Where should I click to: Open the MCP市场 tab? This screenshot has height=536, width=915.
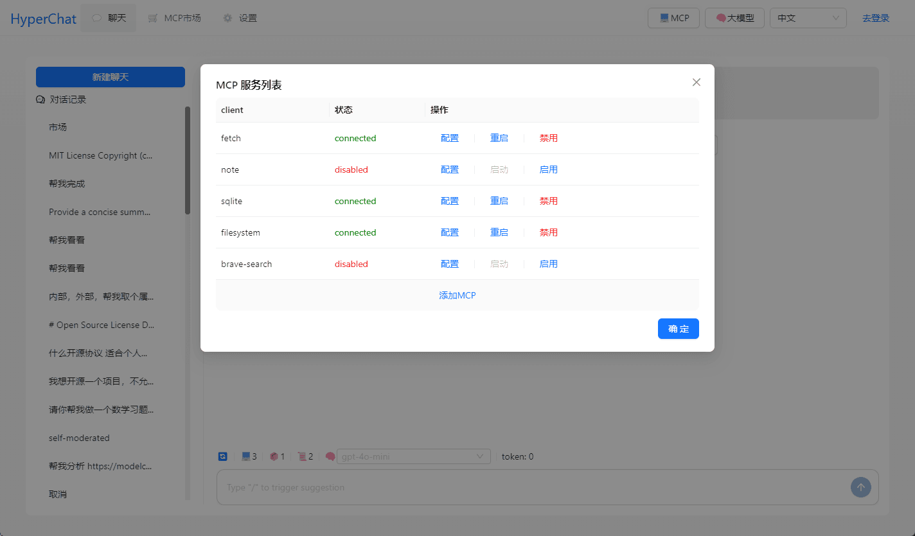pos(174,18)
